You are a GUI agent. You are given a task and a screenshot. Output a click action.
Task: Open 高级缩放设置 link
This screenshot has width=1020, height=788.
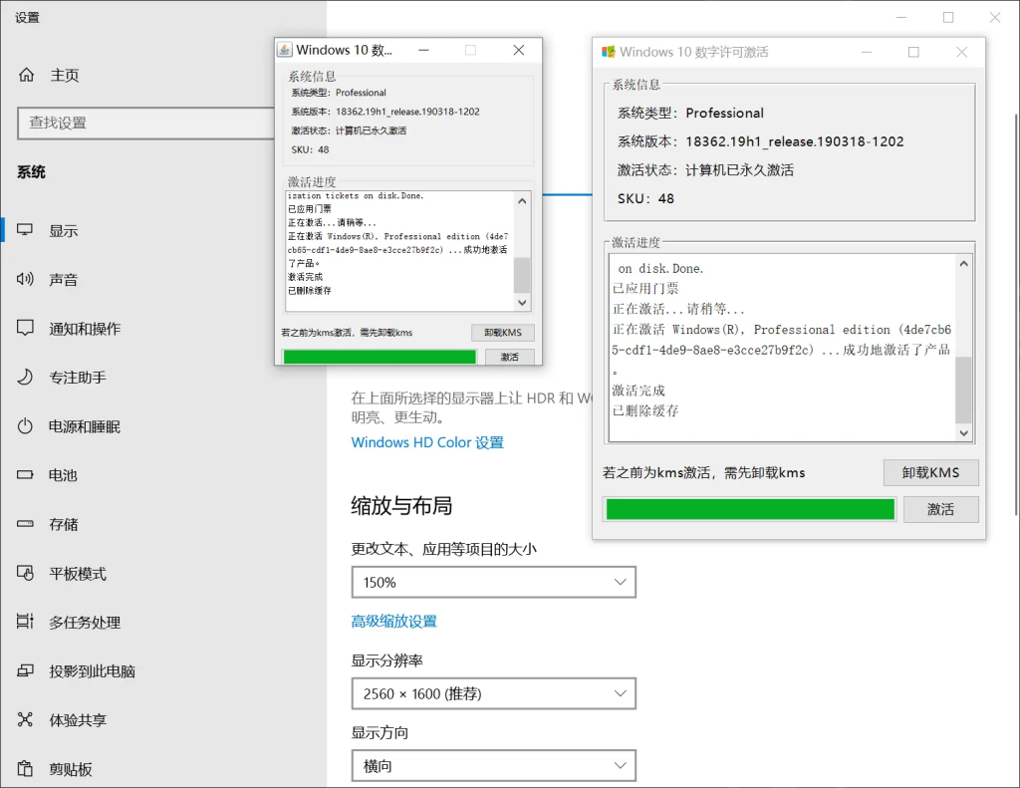pos(394,622)
